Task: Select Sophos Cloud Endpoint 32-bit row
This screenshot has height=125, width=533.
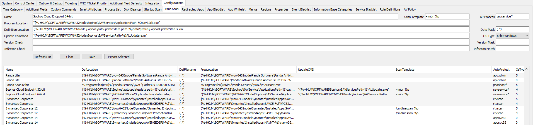Action: tap(264, 90)
